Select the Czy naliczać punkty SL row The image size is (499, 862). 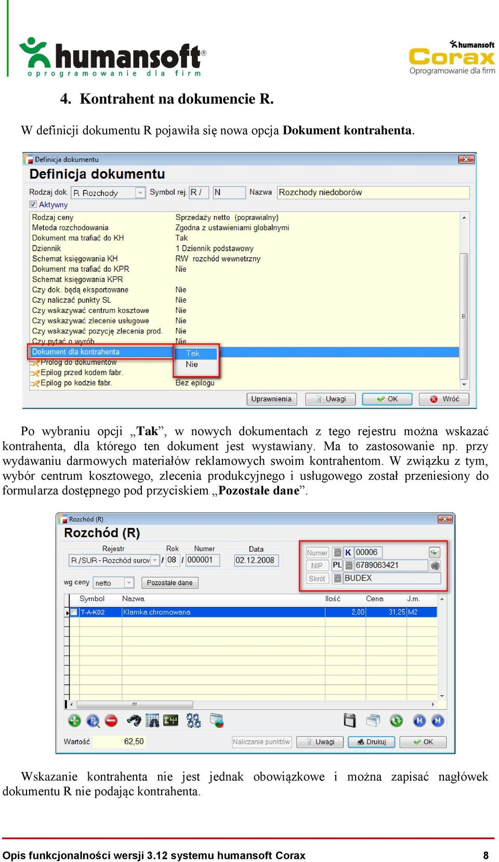244,300
